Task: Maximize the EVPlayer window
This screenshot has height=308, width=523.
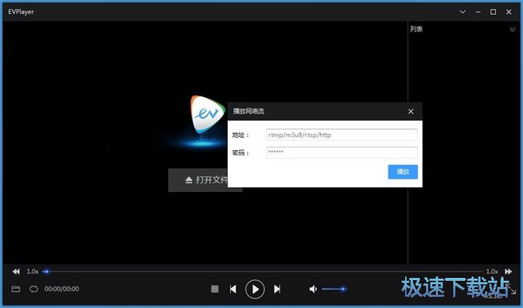Action: coord(493,12)
